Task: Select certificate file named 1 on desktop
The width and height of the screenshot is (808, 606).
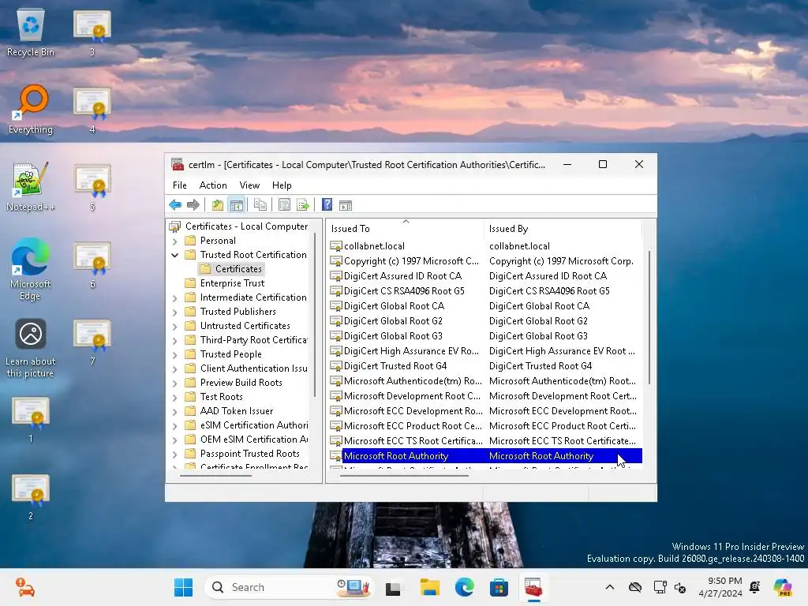Action: [x=31, y=420]
